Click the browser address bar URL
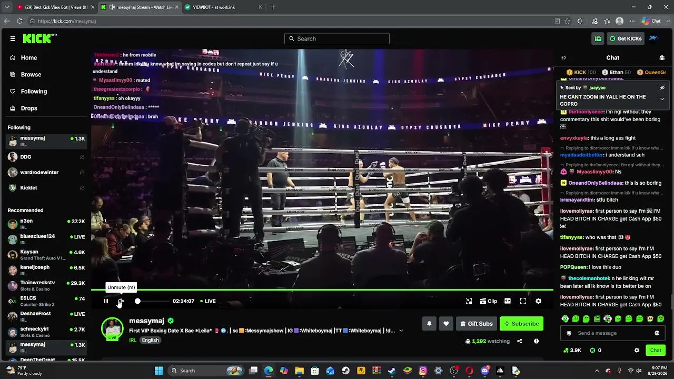The width and height of the screenshot is (674, 379). pos(67,21)
